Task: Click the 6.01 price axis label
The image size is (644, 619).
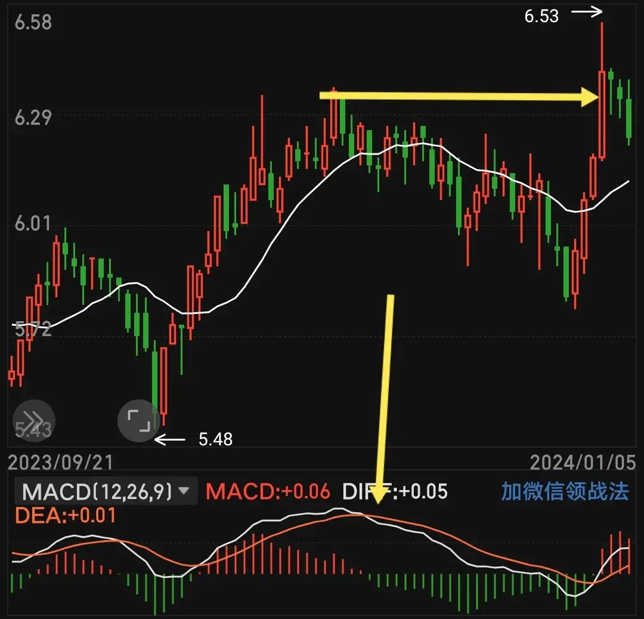Action: [x=33, y=224]
